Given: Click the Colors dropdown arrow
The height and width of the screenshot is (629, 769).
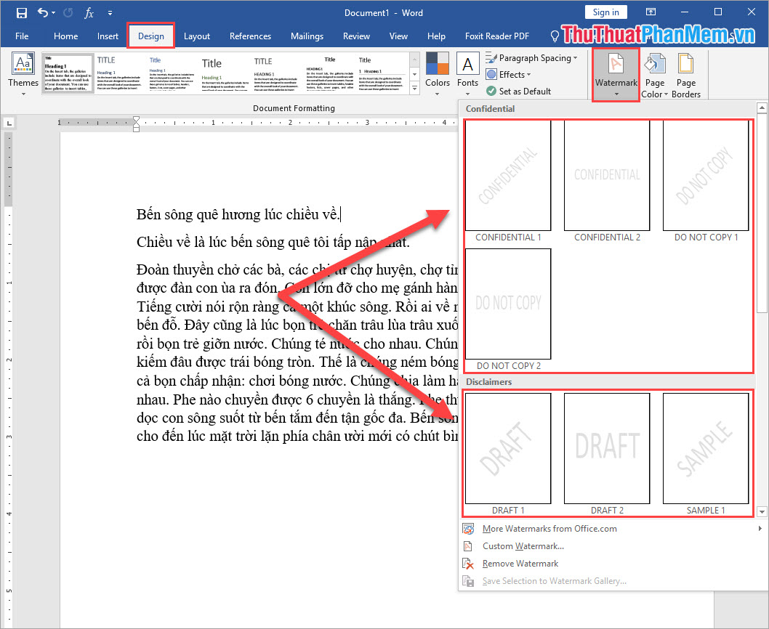Looking at the screenshot, I should [438, 94].
